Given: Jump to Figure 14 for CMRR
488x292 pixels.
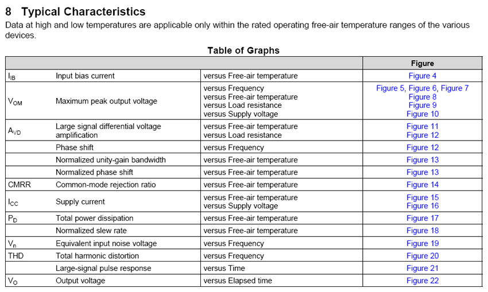Looking at the screenshot, I should click(x=422, y=185).
